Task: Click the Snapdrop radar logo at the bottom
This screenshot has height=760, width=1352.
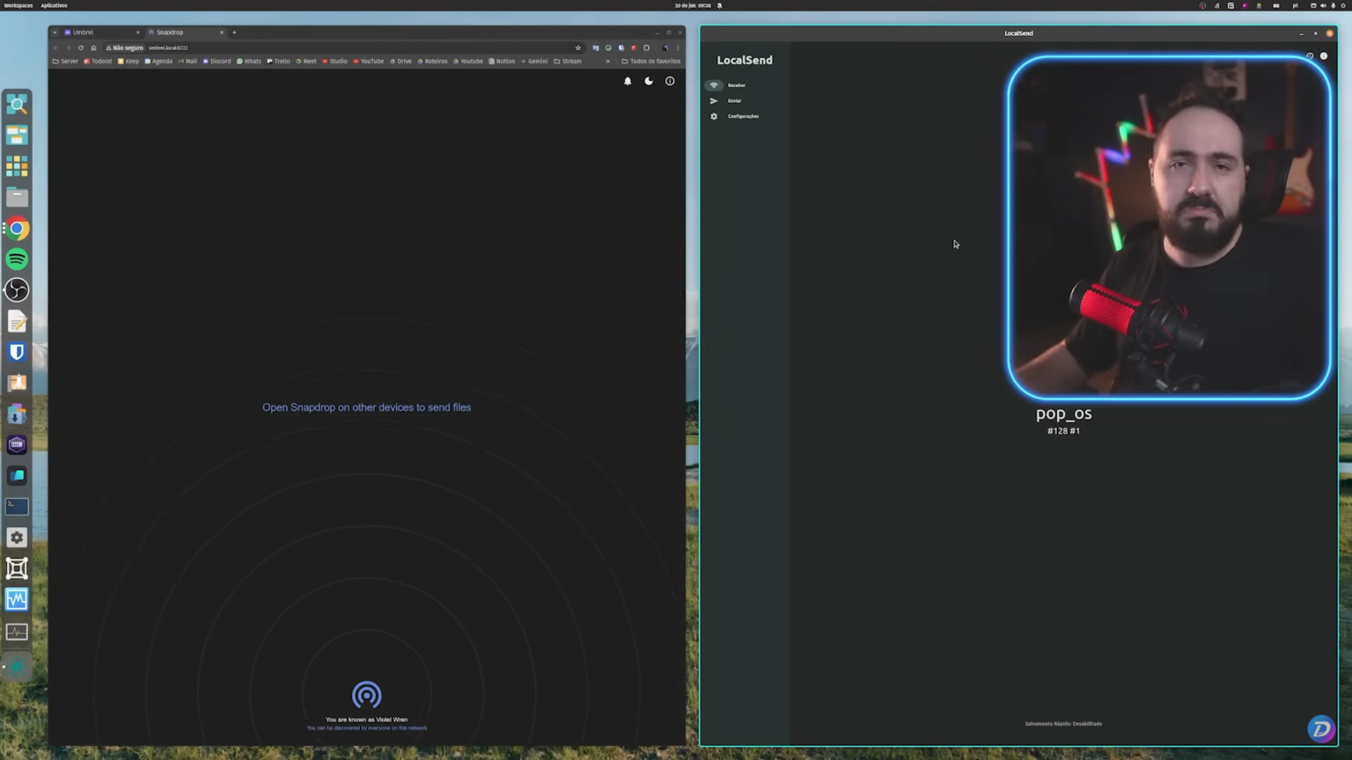Action: (x=367, y=695)
